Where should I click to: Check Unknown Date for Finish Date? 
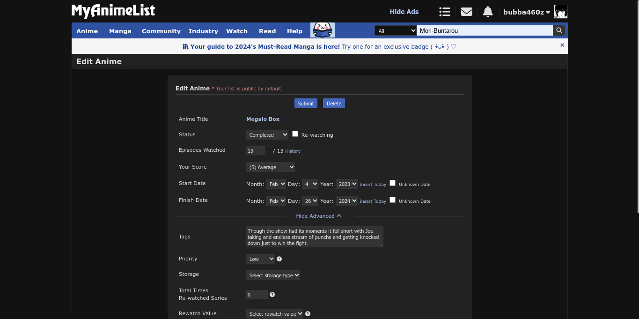[393, 200]
